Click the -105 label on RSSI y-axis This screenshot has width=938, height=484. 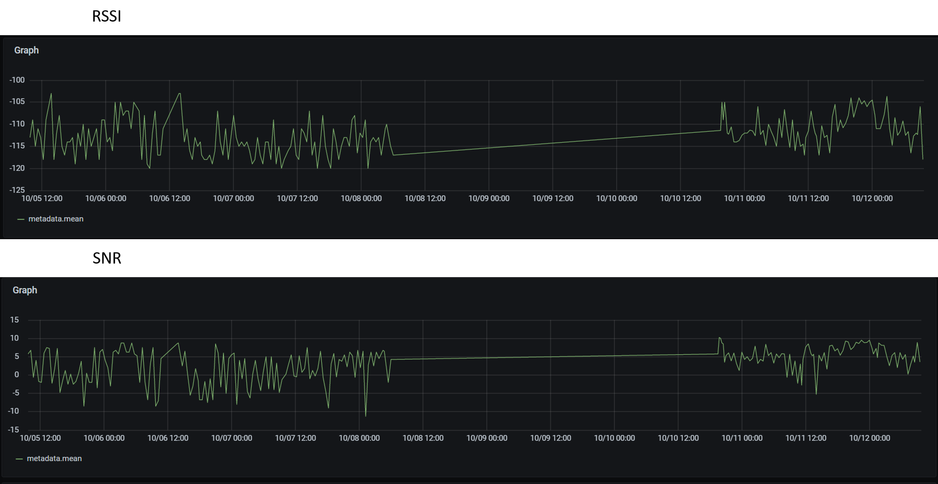[x=17, y=102]
